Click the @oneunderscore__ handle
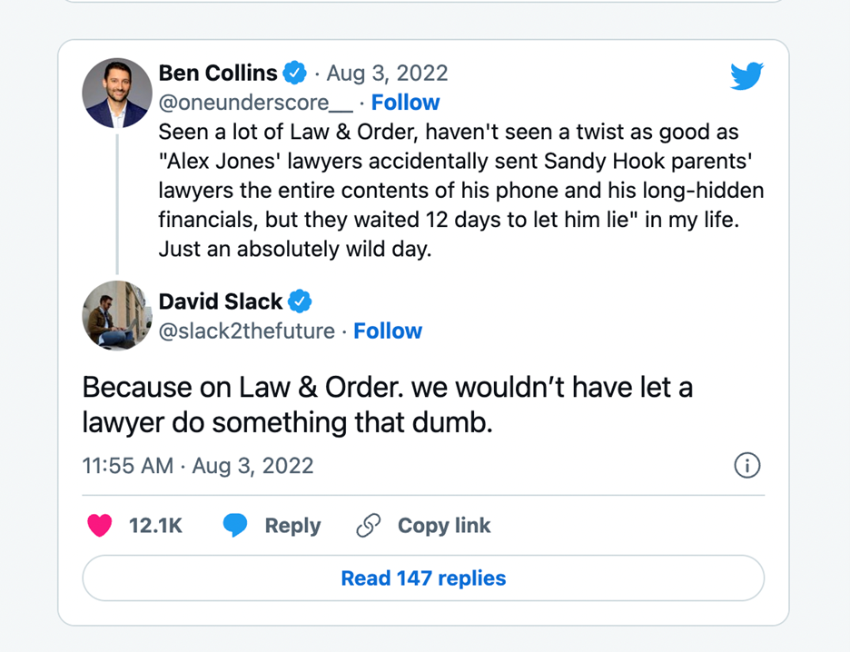850x652 pixels. tap(255, 103)
